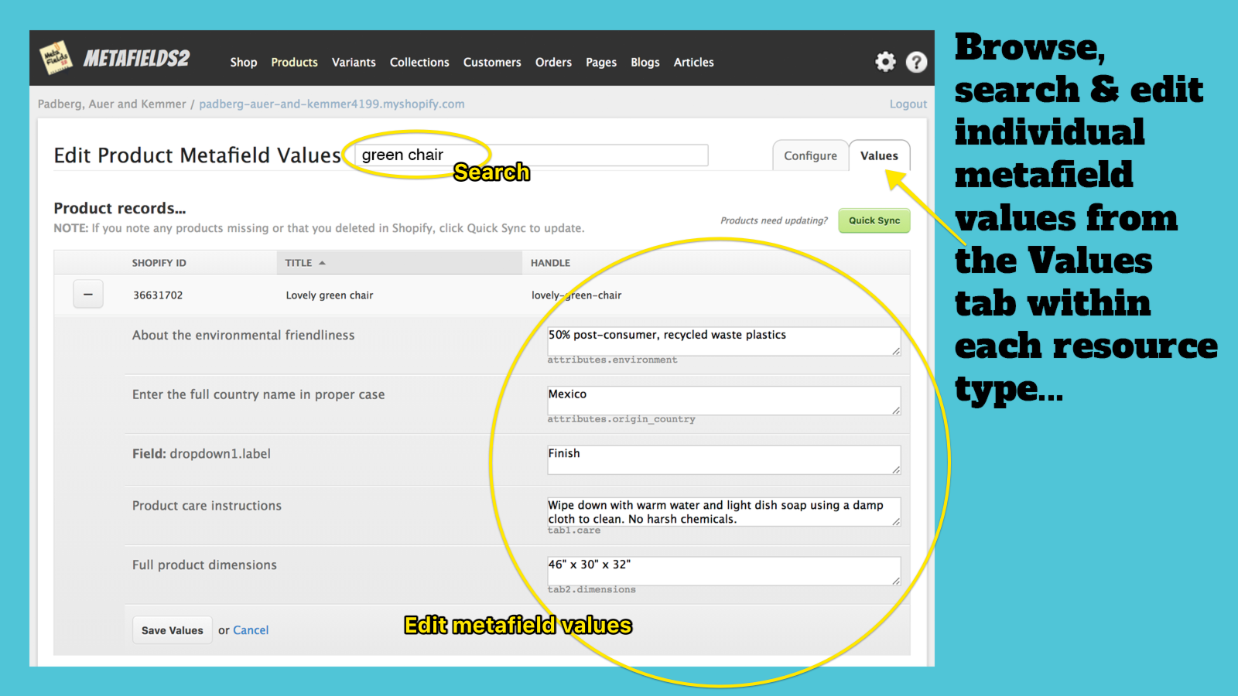This screenshot has height=696, width=1238.
Task: Open the Articles section
Action: click(693, 62)
